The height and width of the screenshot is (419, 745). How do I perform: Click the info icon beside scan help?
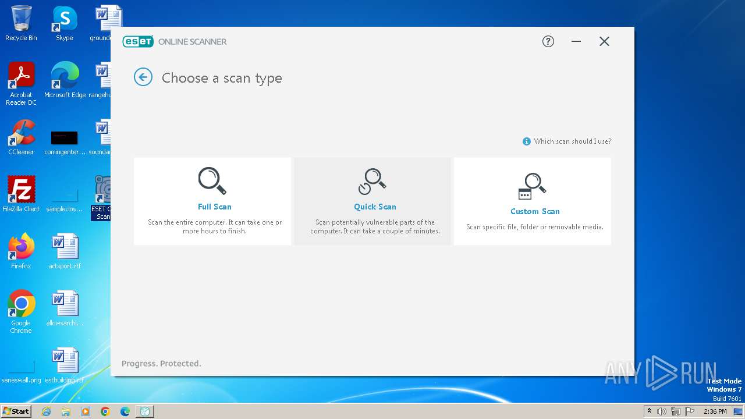coord(527,141)
